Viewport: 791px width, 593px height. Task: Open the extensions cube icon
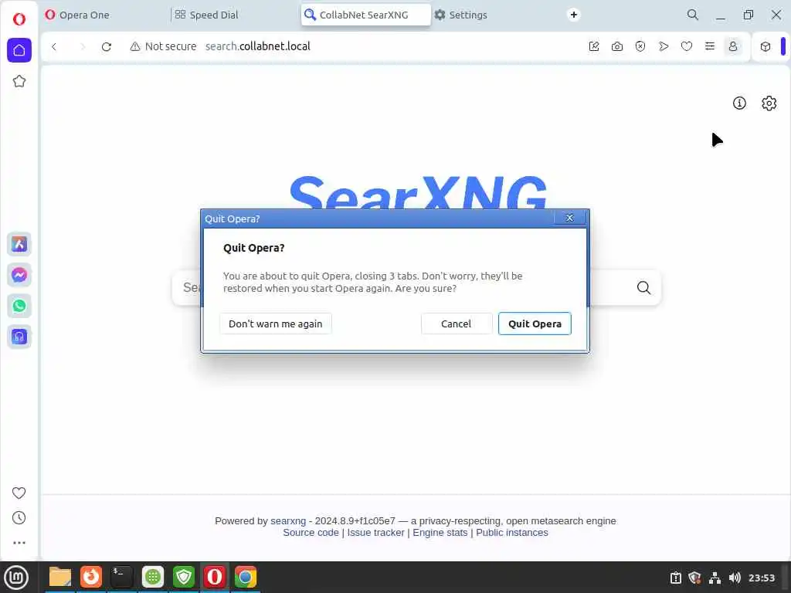(x=766, y=46)
